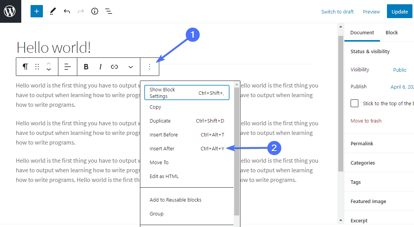The height and width of the screenshot is (227, 414).
Task: Move block up with the up chevron
Action: 49,64
